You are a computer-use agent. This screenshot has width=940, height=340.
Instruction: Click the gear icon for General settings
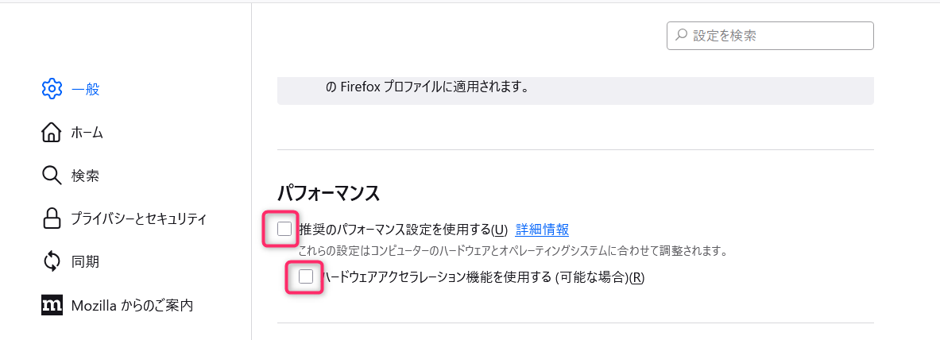click(52, 89)
